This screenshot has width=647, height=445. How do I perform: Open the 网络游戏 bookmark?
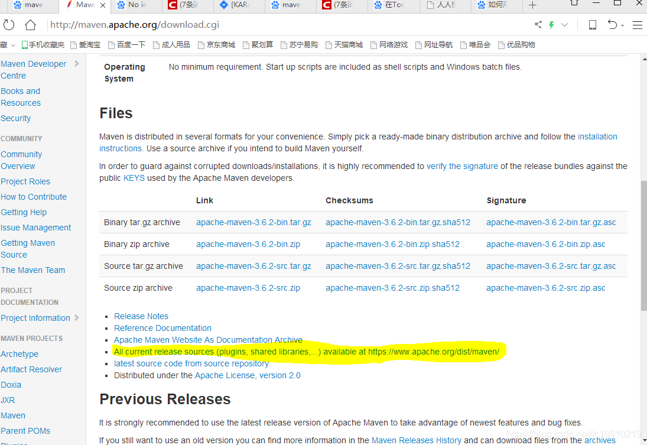[x=389, y=44]
